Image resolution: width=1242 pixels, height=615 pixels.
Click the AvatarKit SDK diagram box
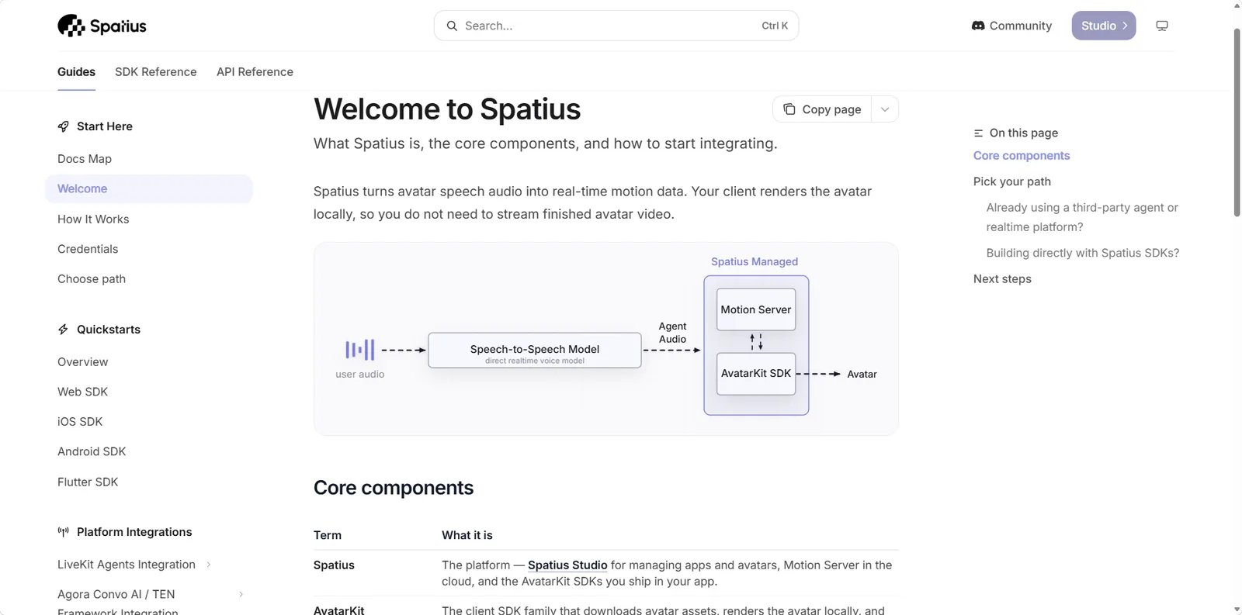(x=756, y=374)
